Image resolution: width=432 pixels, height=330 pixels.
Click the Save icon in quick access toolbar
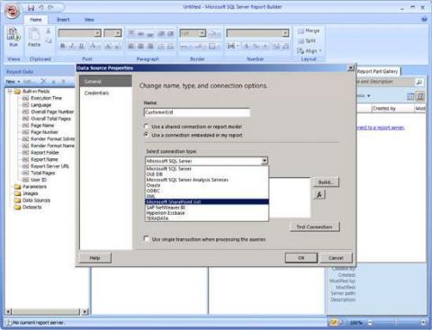point(31,7)
